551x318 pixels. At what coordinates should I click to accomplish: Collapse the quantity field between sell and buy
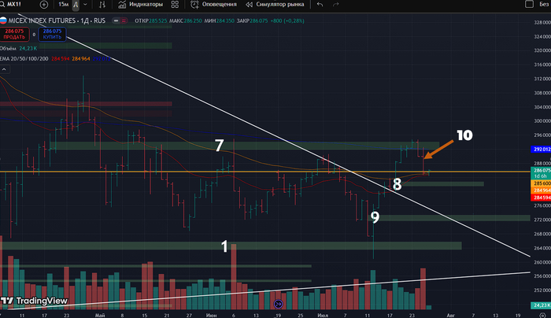pos(34,34)
